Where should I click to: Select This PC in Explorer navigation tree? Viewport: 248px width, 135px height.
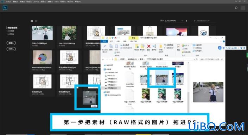click(108, 69)
